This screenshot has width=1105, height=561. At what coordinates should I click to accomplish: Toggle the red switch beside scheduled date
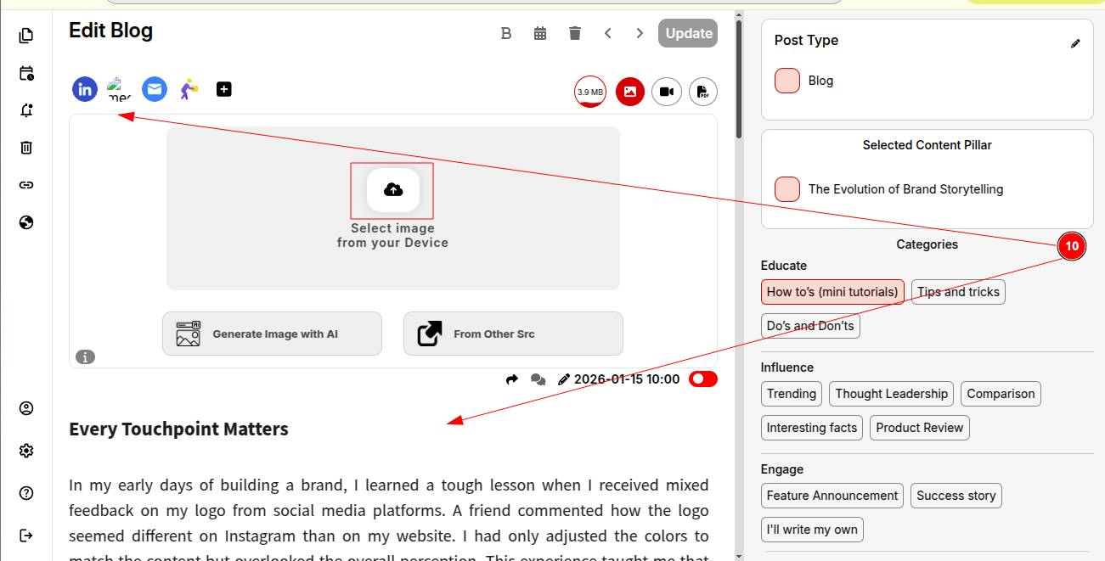(x=703, y=379)
